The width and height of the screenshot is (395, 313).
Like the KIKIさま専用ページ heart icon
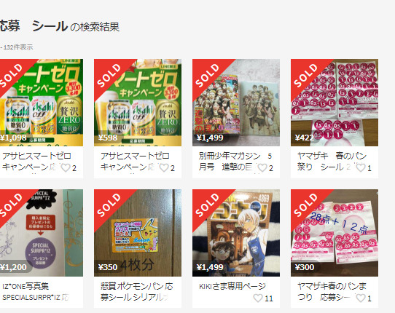[x=258, y=298]
